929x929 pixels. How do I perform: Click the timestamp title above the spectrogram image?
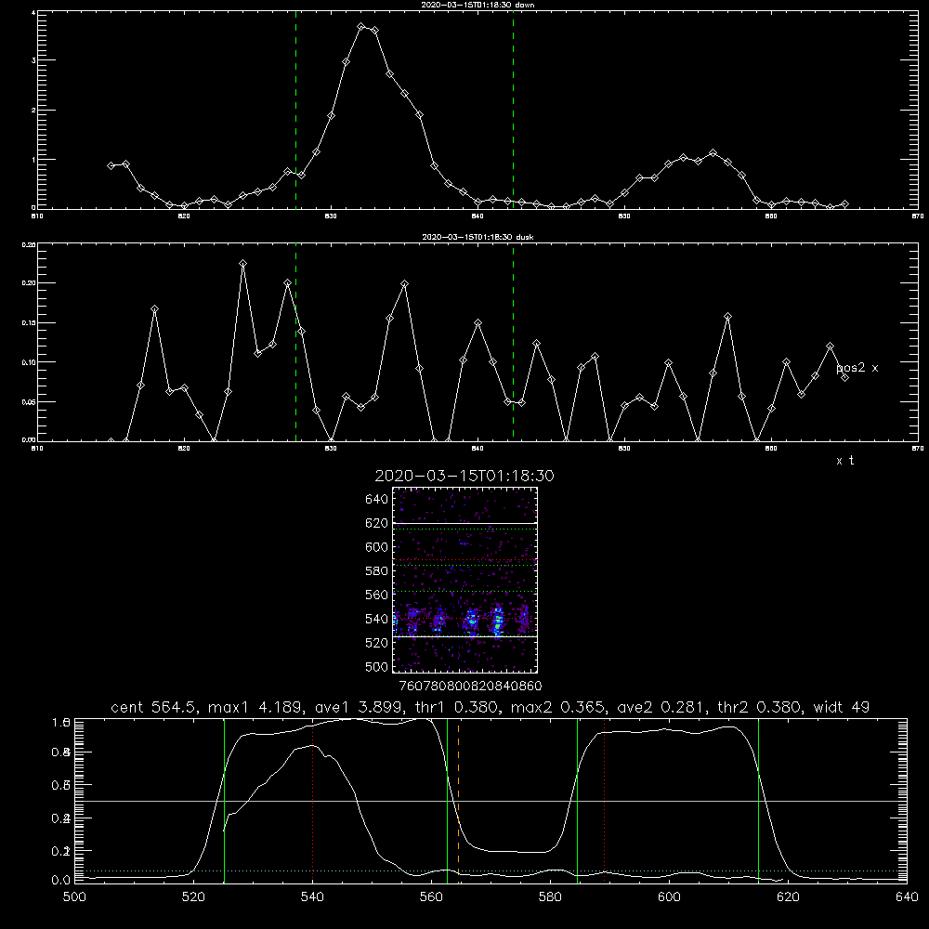pos(464,476)
